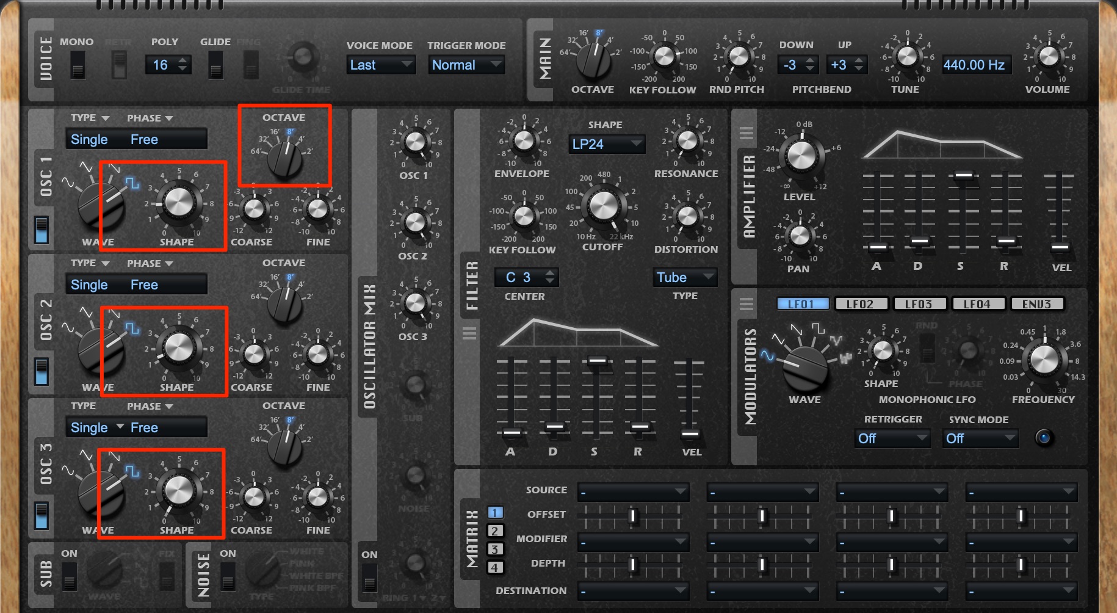Image resolution: width=1117 pixels, height=613 pixels.
Task: Select the square waveform icon on OSC 1
Action: point(132,183)
